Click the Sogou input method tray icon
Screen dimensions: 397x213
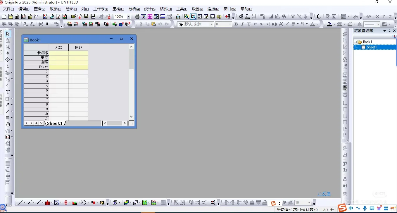(x=342, y=208)
